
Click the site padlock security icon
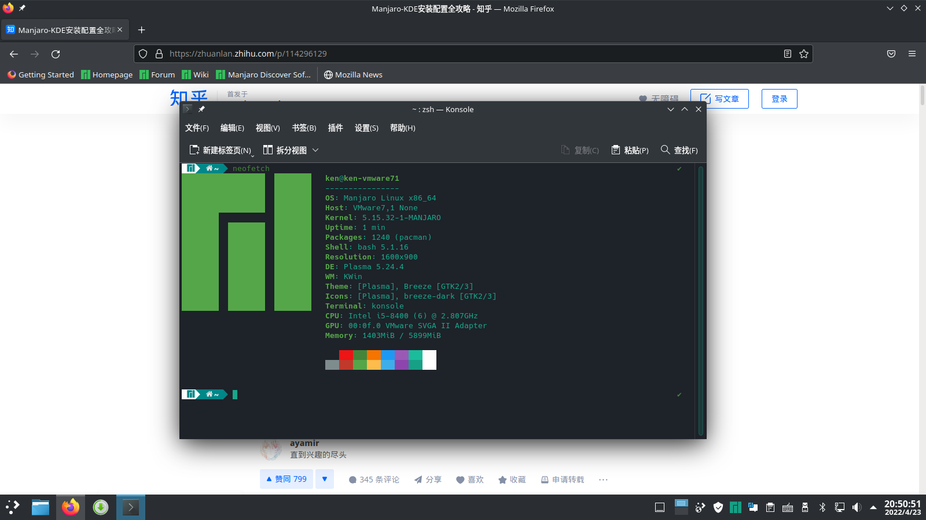tap(159, 54)
